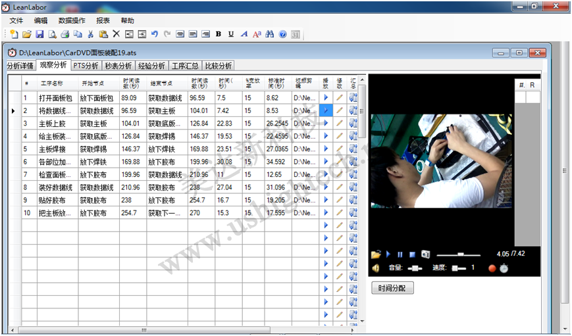The image size is (572, 336).
Task: Open the video file with the player's folder icon
Action: pyautogui.click(x=376, y=254)
